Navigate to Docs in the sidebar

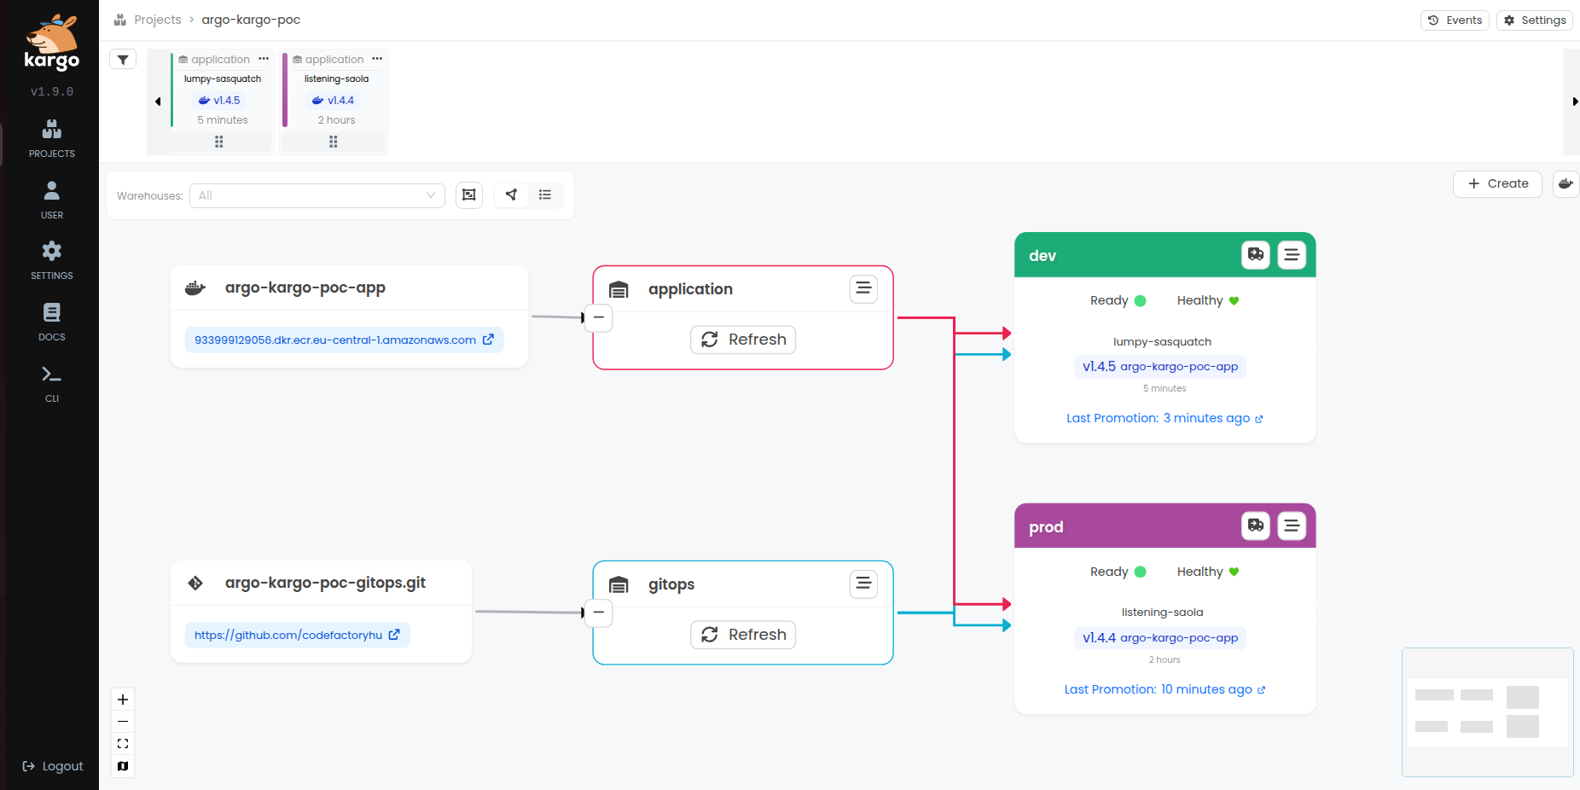[x=51, y=322]
